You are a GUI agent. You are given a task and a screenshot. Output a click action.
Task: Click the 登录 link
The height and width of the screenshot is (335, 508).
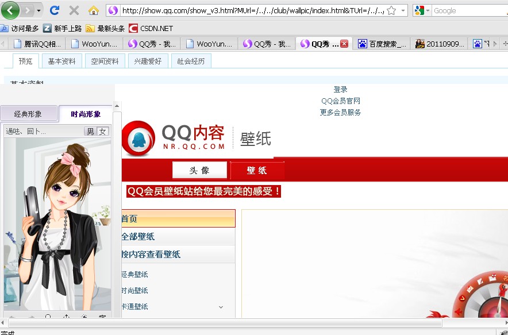point(341,90)
